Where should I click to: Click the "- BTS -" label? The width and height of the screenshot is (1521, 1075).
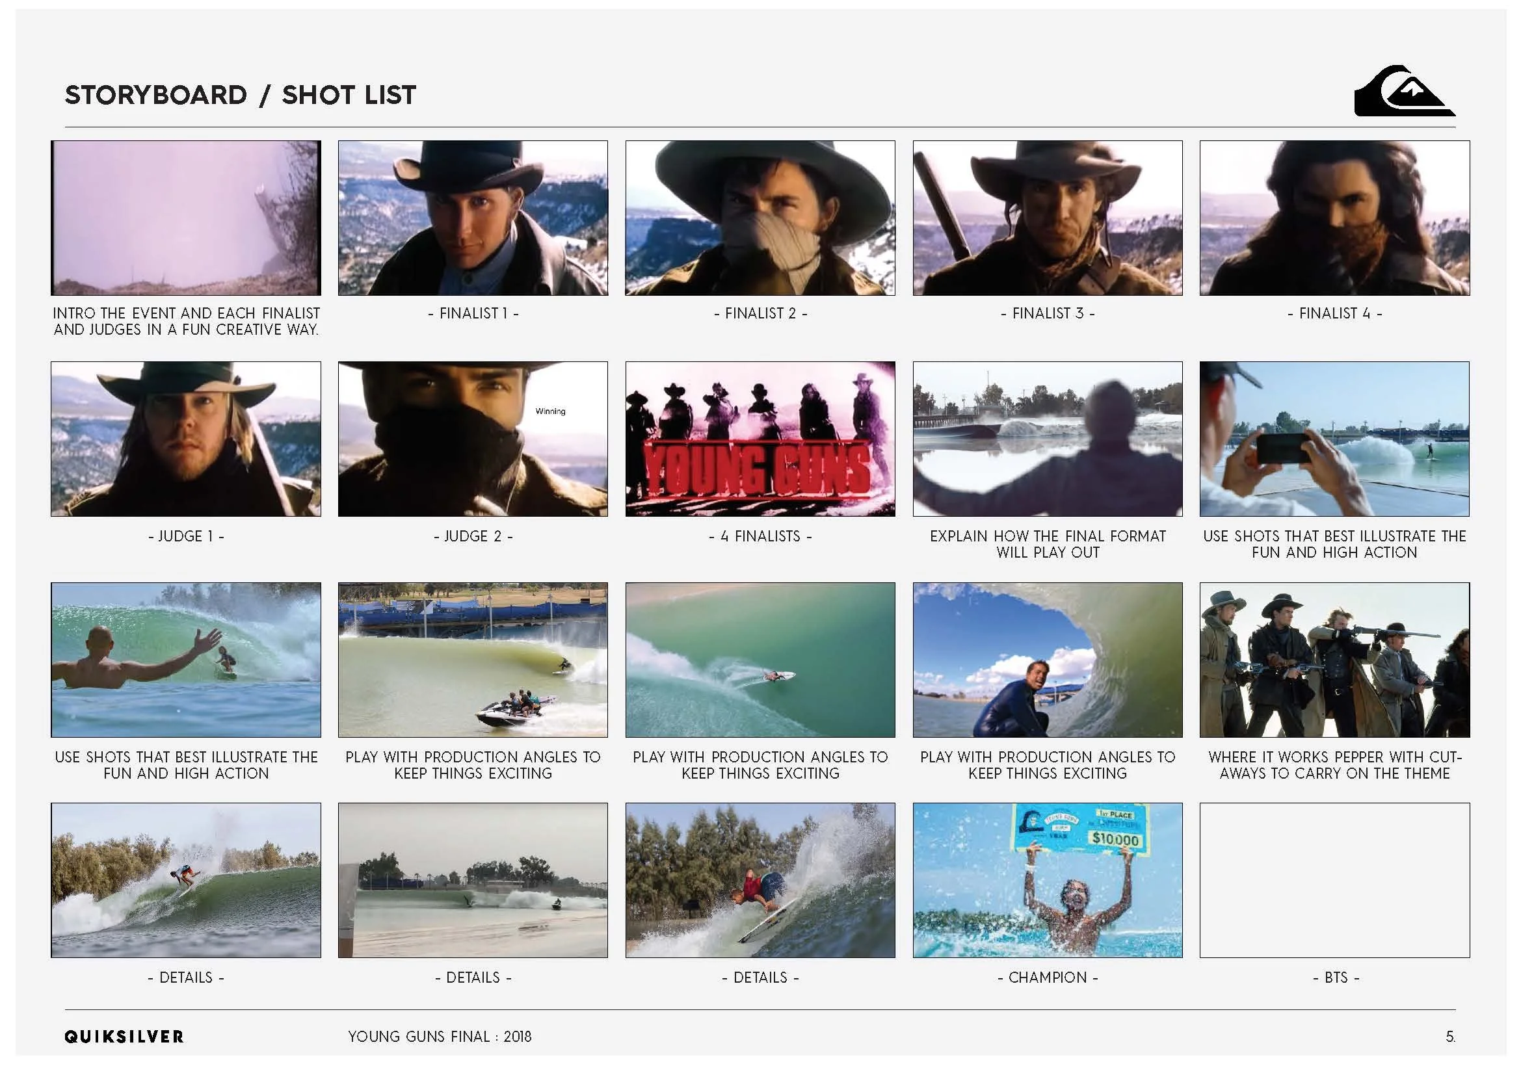[1335, 978]
